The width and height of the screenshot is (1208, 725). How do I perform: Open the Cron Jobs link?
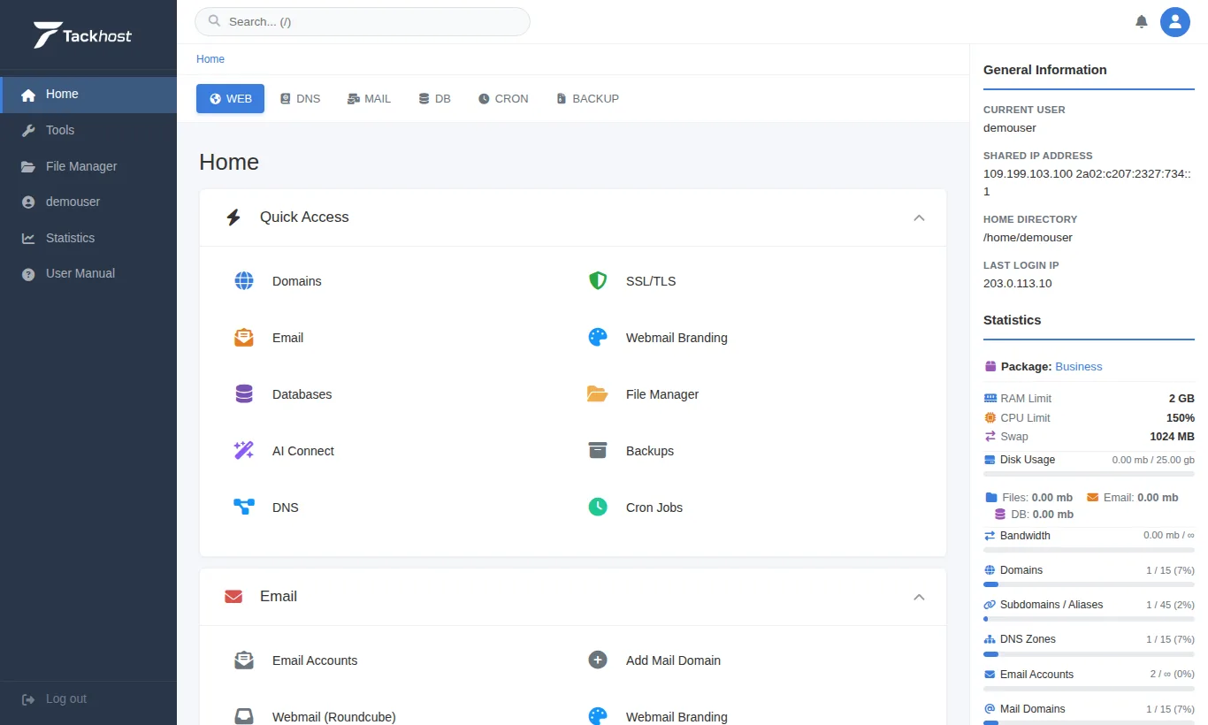(654, 507)
